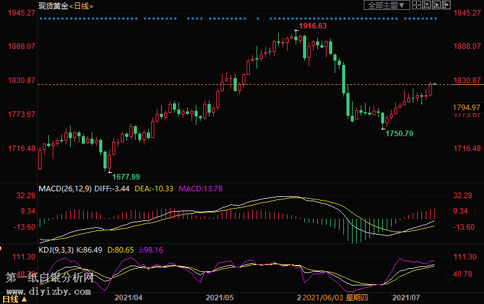Viewport: 484px width, 304px height.
Task: Click the 2021/05 label on time axis
Action: [x=219, y=298]
